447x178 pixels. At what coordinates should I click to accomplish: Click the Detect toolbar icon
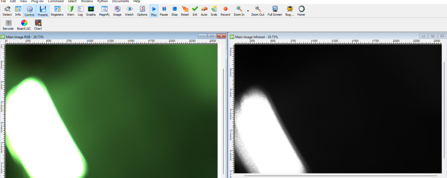pyautogui.click(x=7, y=11)
